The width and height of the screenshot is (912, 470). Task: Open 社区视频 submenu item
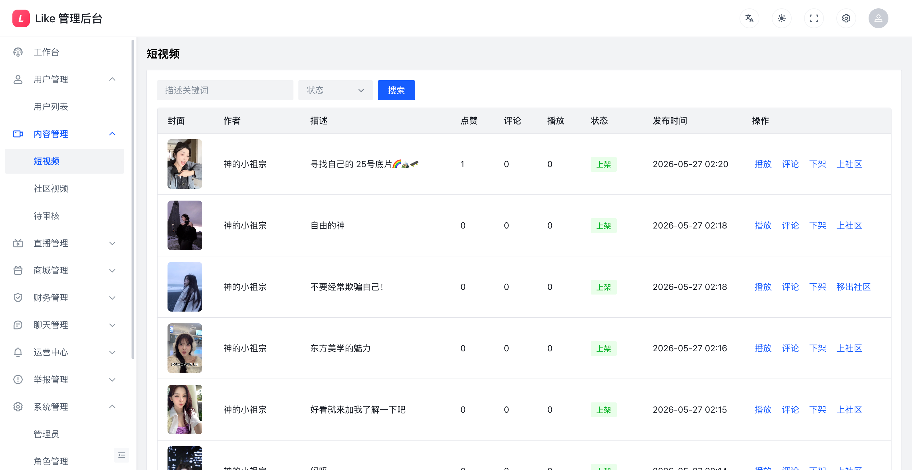tap(65, 188)
